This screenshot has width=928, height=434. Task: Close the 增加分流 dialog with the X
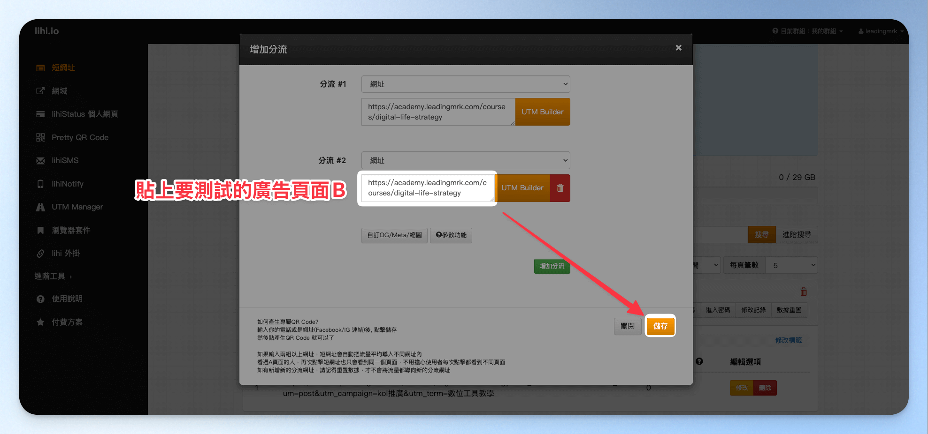click(678, 48)
